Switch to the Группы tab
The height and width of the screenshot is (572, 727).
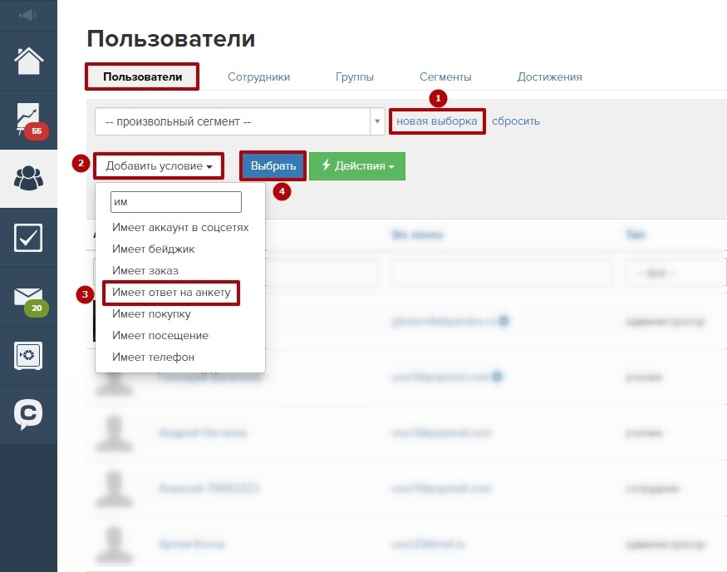pos(355,76)
